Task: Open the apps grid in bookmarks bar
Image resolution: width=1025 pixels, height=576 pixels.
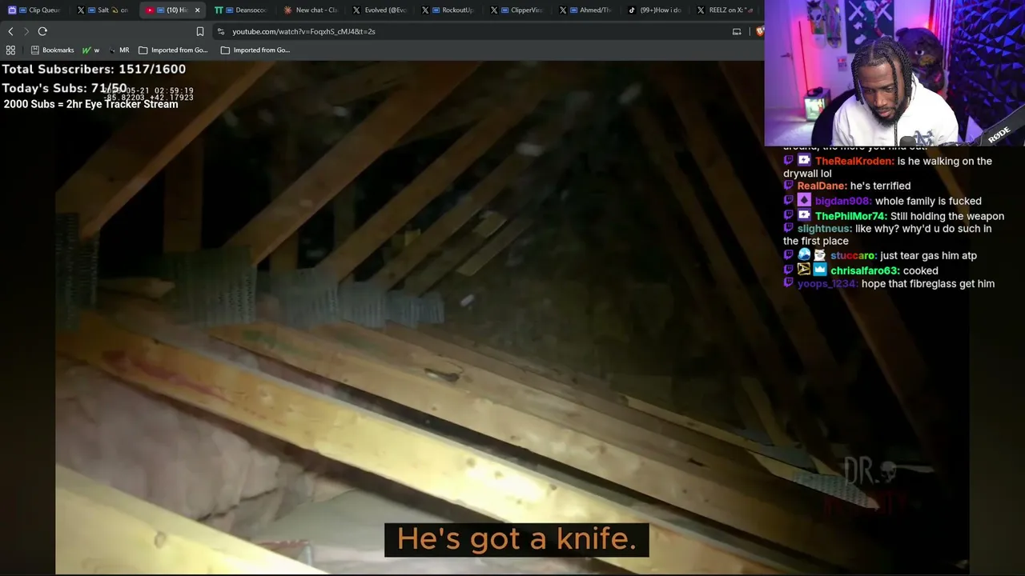Action: [10, 50]
